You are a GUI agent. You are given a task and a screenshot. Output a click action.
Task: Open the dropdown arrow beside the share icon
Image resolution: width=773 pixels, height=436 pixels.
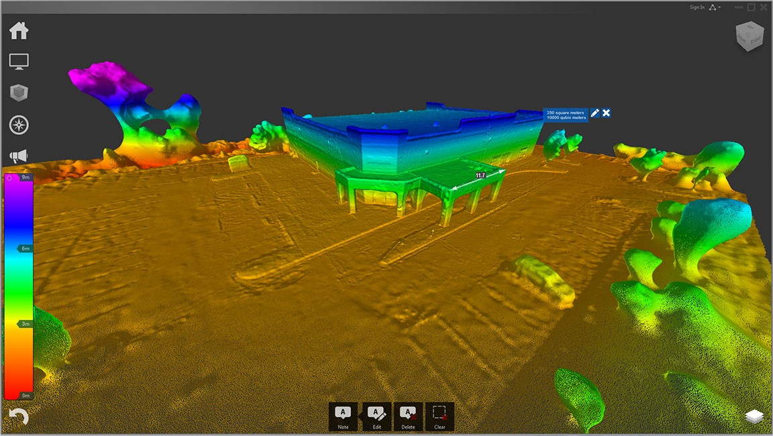(x=719, y=7)
